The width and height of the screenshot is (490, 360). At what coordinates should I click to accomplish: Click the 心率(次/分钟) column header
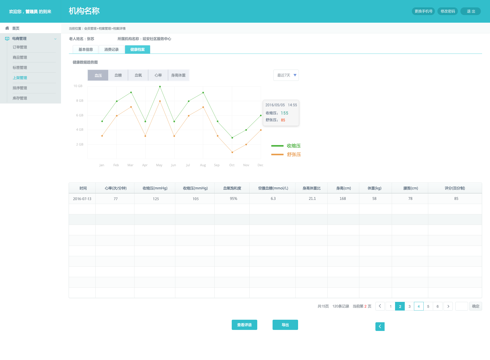click(115, 188)
